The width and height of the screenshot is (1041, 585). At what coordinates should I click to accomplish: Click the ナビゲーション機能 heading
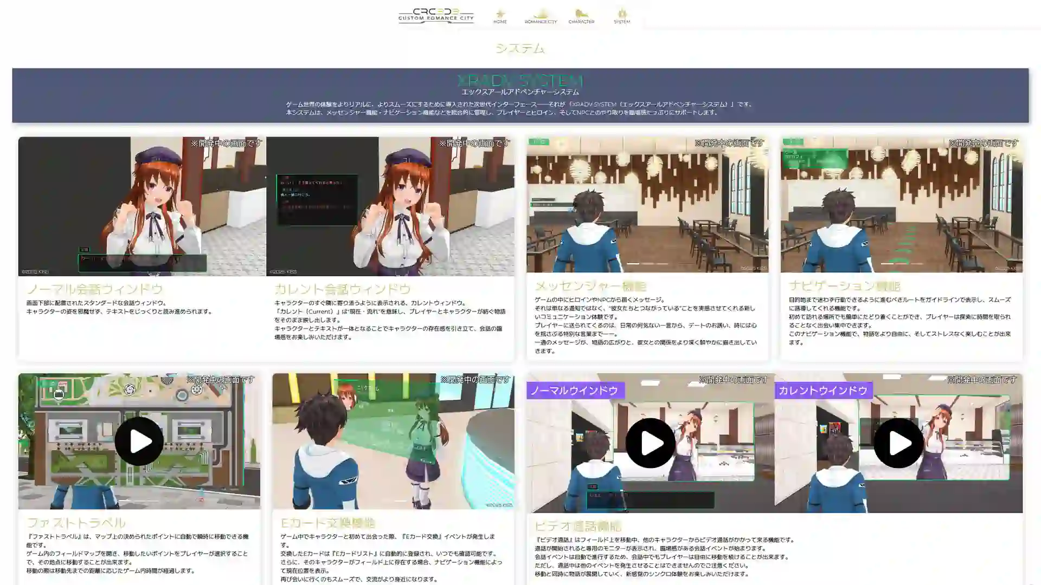pos(844,286)
